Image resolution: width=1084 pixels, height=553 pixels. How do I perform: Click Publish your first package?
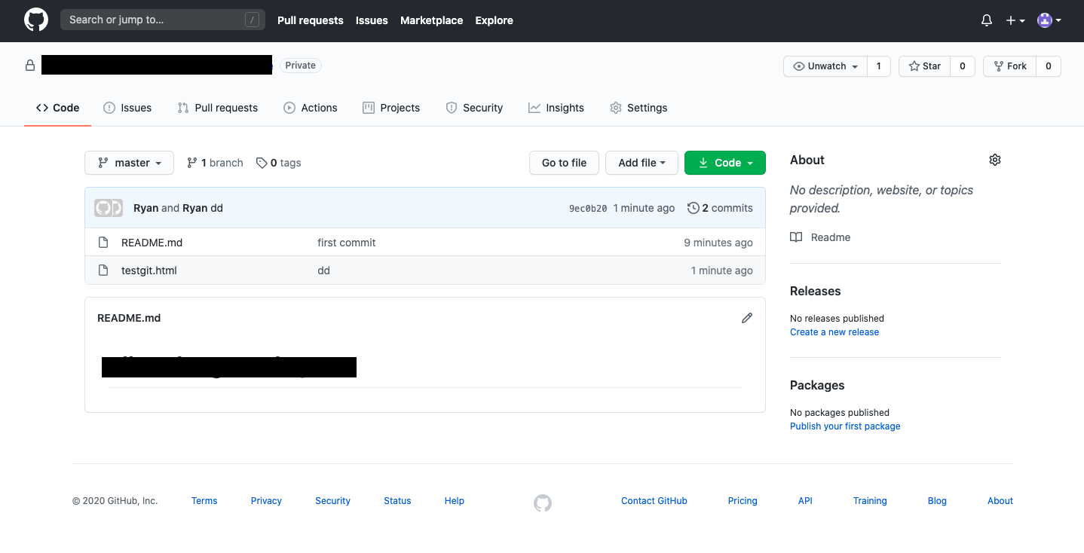click(x=845, y=426)
